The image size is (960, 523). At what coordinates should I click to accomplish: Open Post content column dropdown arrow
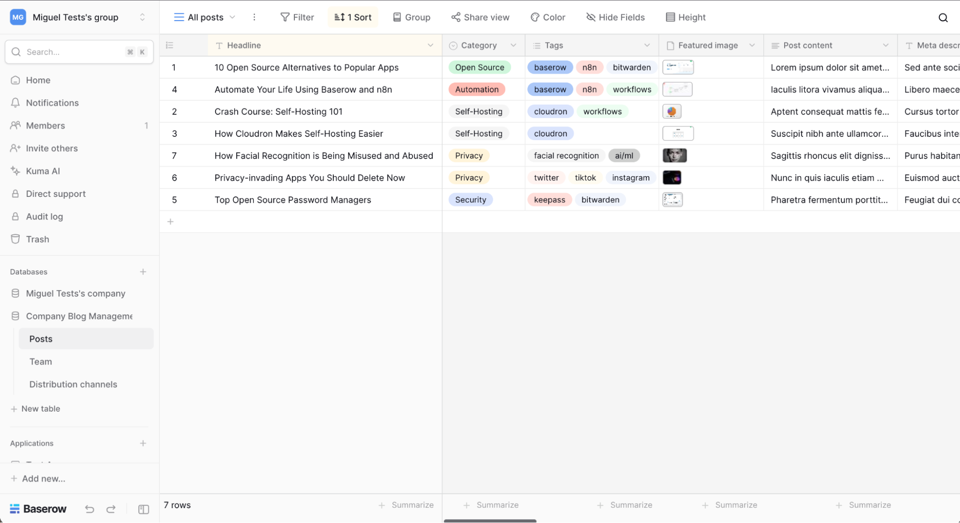click(x=886, y=45)
